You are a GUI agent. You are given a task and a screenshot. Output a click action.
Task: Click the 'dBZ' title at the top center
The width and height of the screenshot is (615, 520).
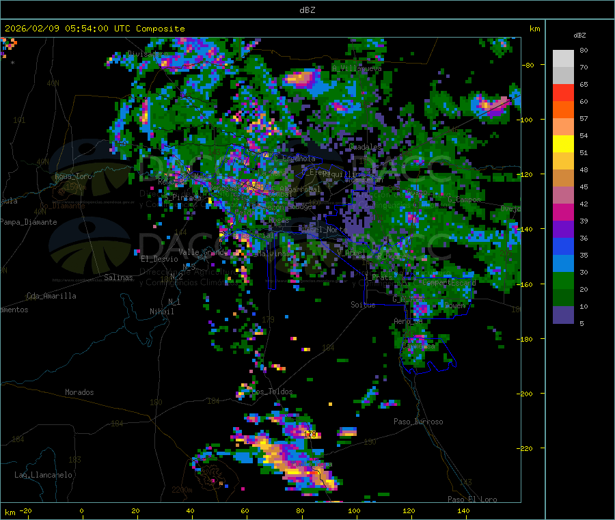click(x=307, y=10)
